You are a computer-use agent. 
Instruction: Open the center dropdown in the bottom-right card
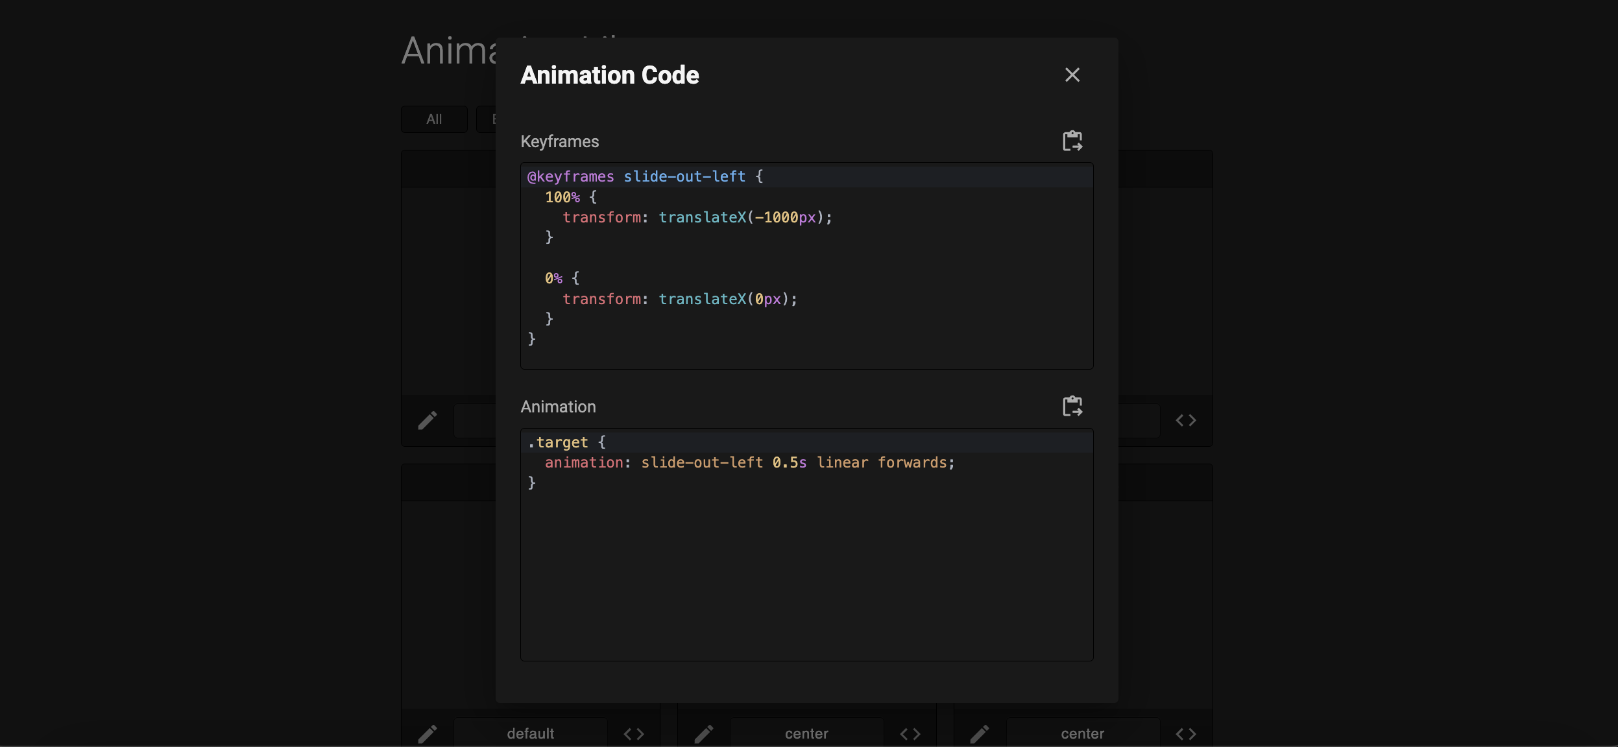click(x=1083, y=733)
